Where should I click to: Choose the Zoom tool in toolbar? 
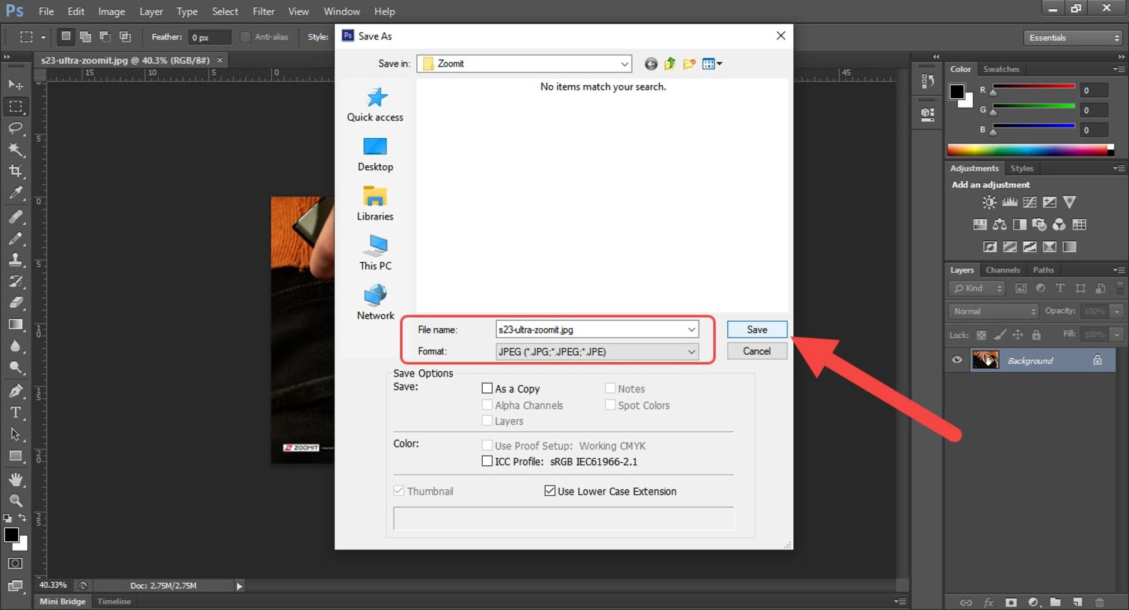coord(16,501)
